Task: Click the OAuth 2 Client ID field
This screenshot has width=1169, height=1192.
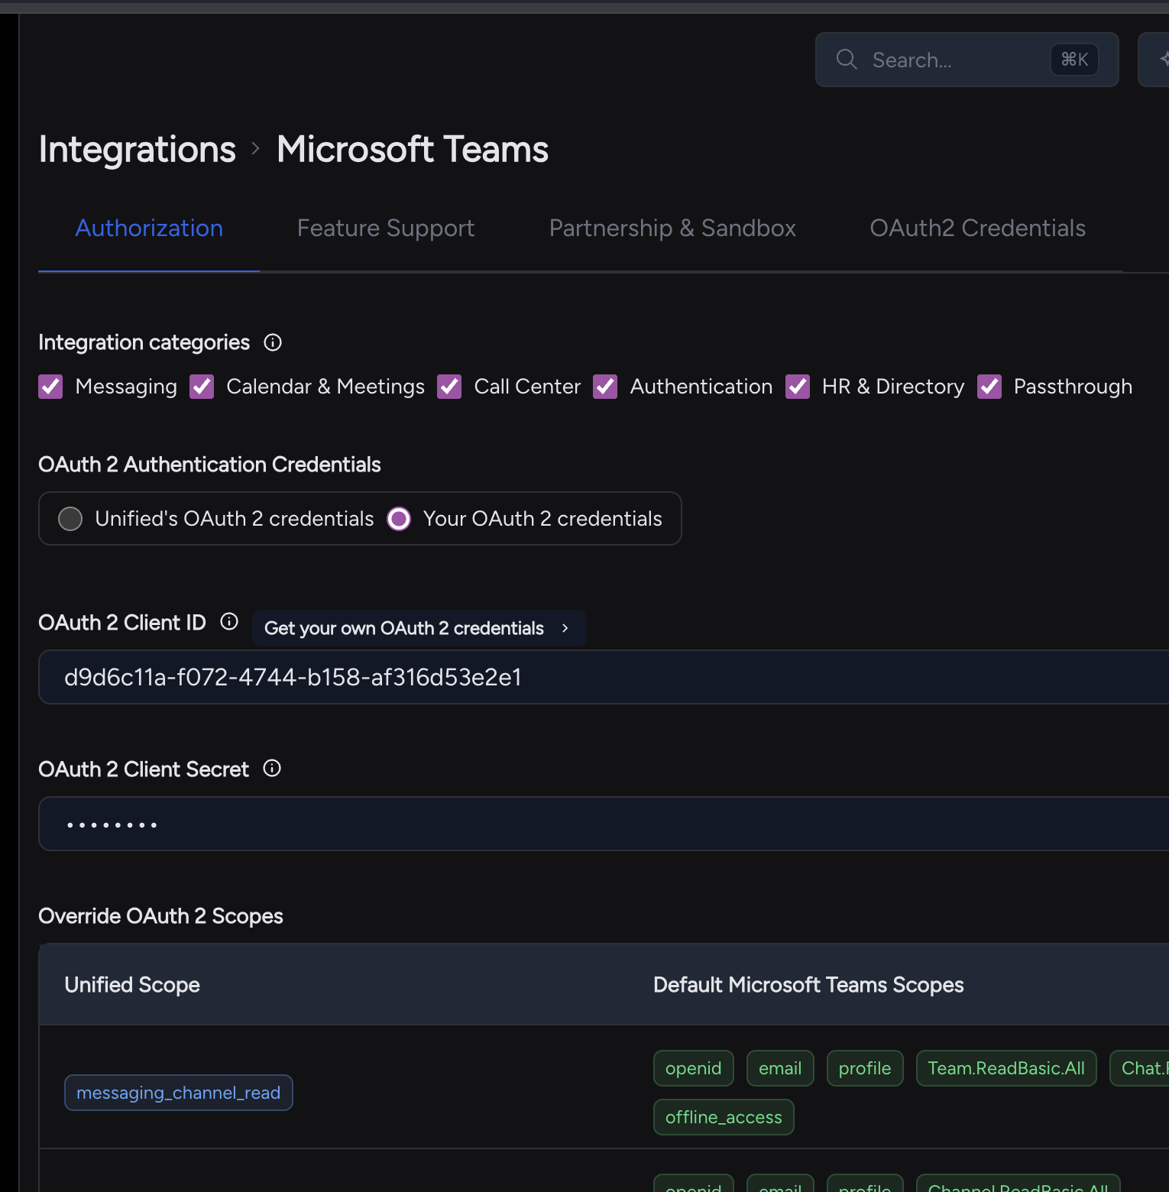Action: click(x=604, y=677)
